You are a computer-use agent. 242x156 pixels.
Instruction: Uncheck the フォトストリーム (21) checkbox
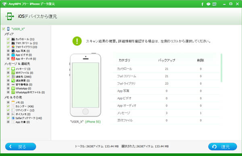(8, 43)
